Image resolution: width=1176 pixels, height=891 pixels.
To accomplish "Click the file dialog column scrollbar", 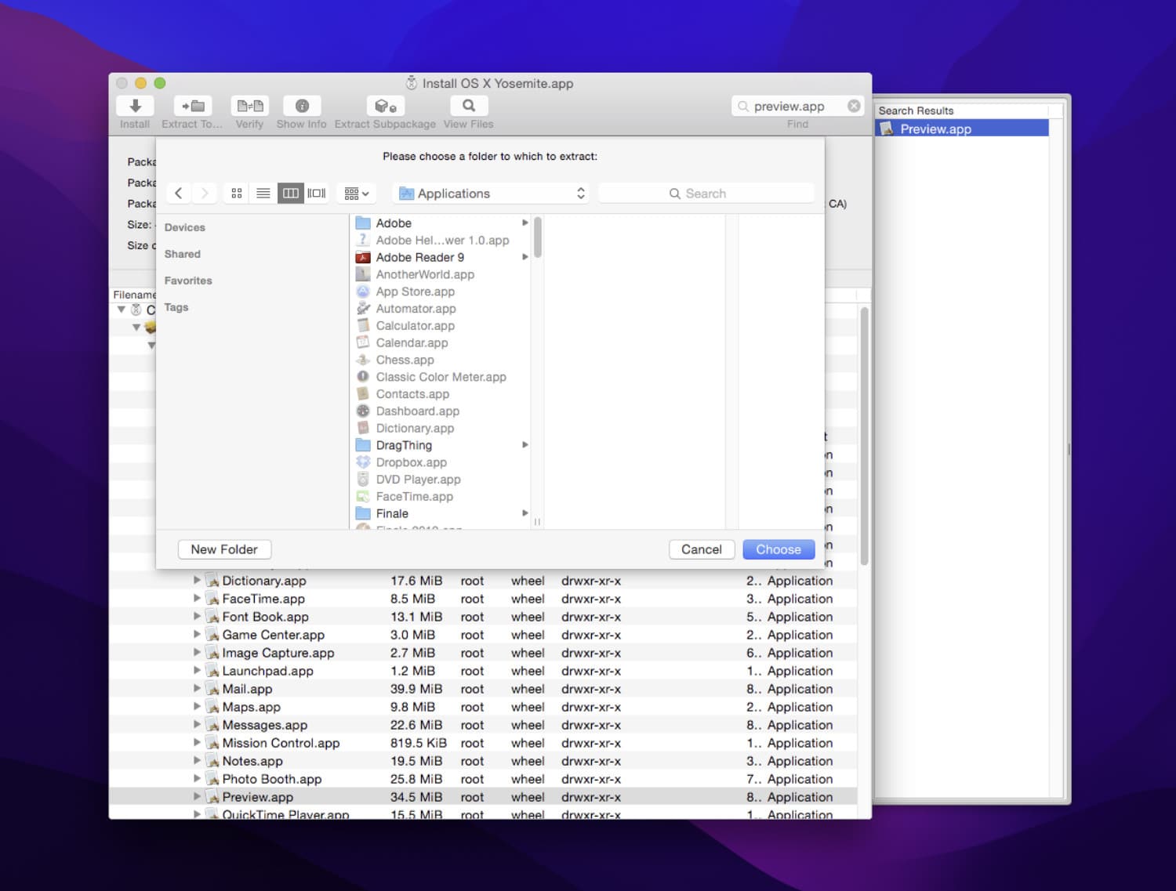I will click(538, 238).
